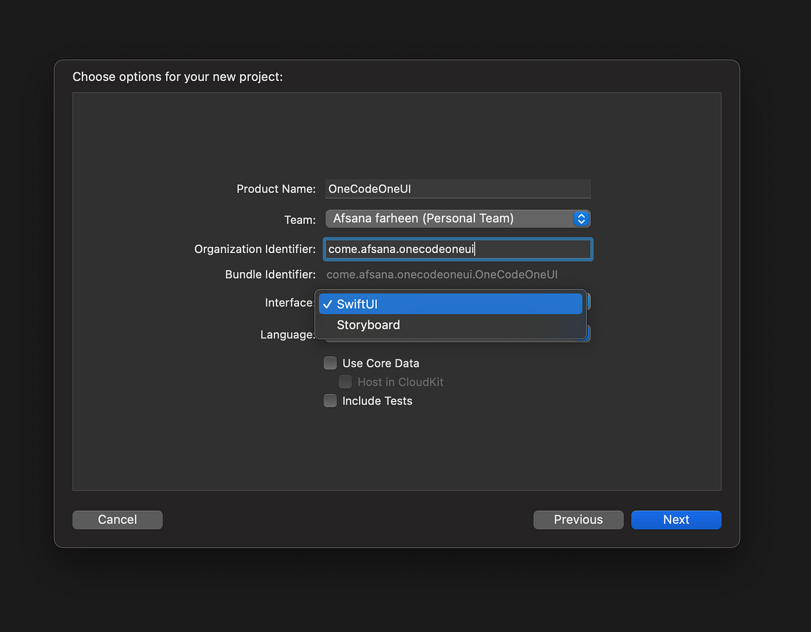Enable the Use Core Data checkbox

pyautogui.click(x=330, y=363)
